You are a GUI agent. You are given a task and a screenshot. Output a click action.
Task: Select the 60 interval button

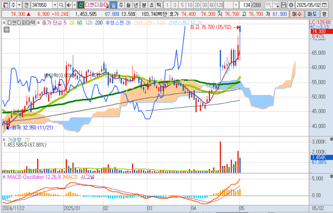212,5
